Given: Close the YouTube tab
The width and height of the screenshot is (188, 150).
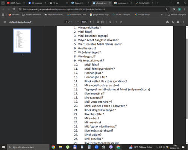Looking at the screenshot, I should coord(24,3).
